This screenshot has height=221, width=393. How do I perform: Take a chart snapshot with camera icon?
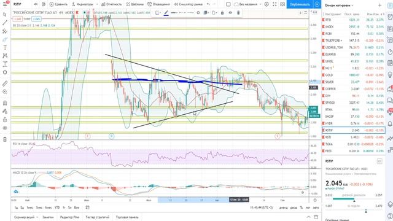click(282, 4)
